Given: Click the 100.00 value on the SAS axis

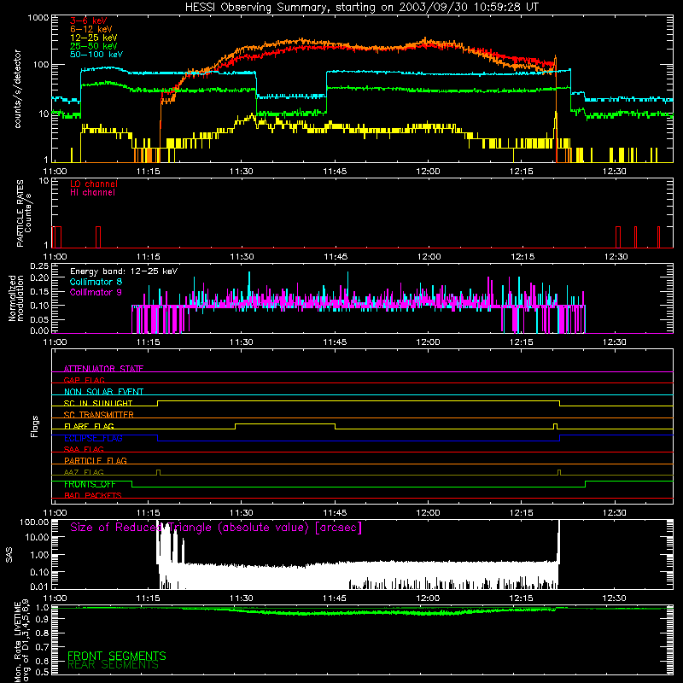Looking at the screenshot, I should point(34,522).
